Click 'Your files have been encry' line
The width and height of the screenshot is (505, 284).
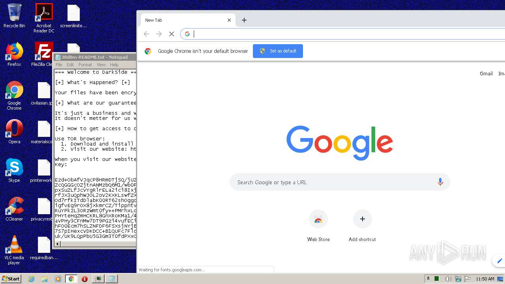(x=95, y=93)
